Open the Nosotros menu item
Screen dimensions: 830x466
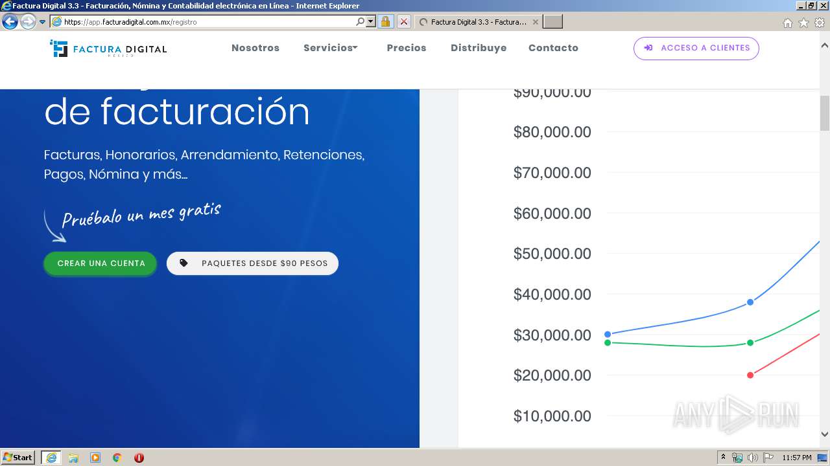click(x=255, y=48)
